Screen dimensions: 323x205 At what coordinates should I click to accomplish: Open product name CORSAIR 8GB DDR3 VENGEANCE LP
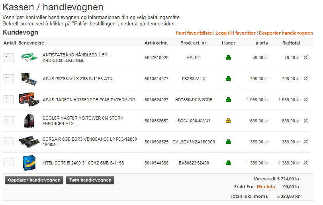coord(90,142)
